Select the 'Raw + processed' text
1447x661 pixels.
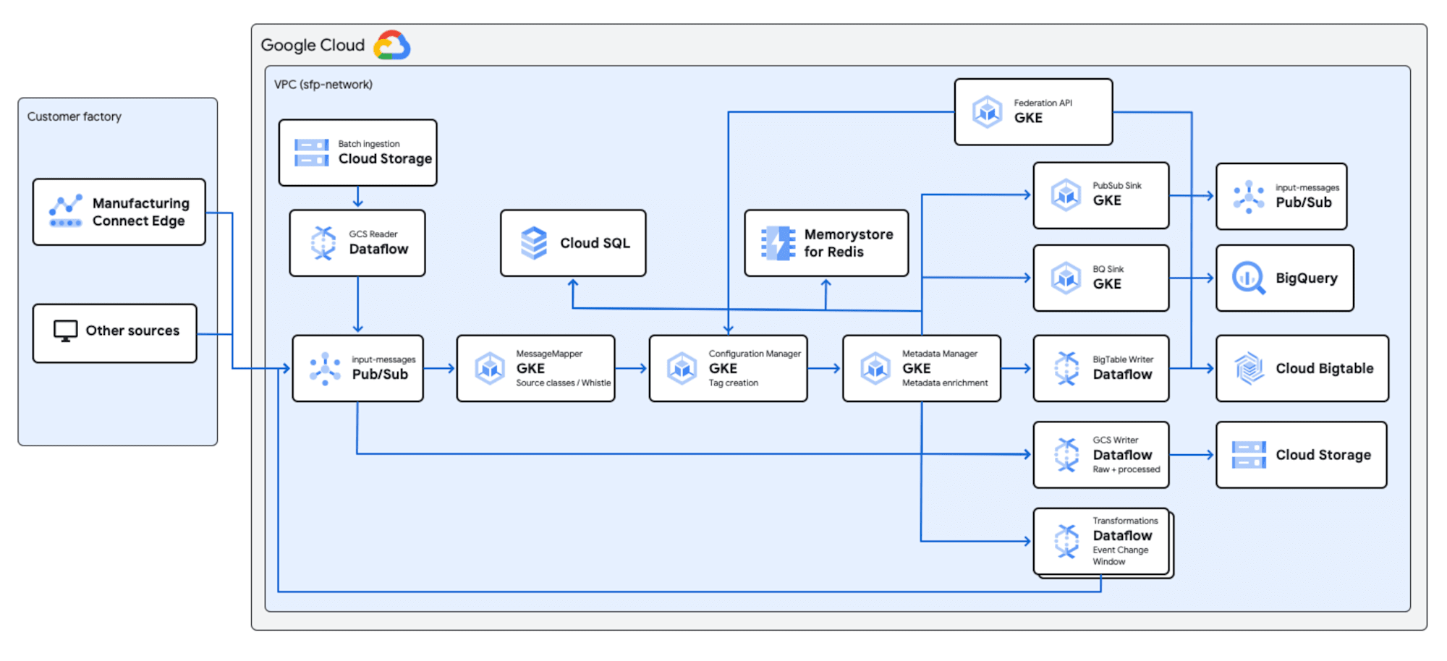(x=1126, y=470)
